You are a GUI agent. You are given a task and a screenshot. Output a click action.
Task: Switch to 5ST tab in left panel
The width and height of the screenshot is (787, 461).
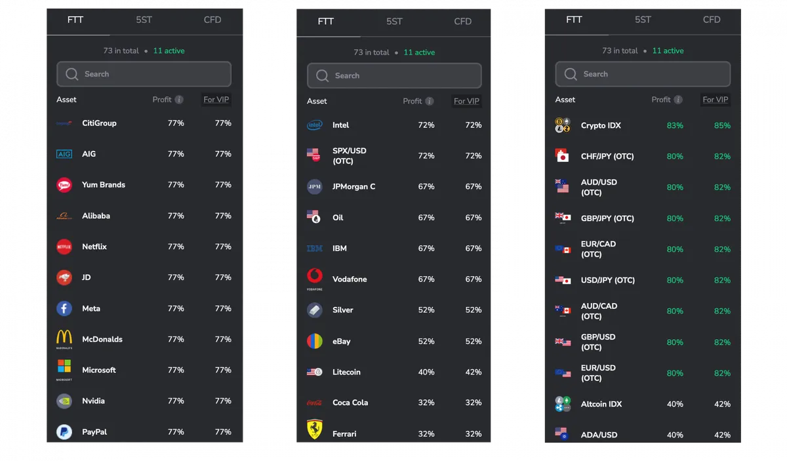144,20
